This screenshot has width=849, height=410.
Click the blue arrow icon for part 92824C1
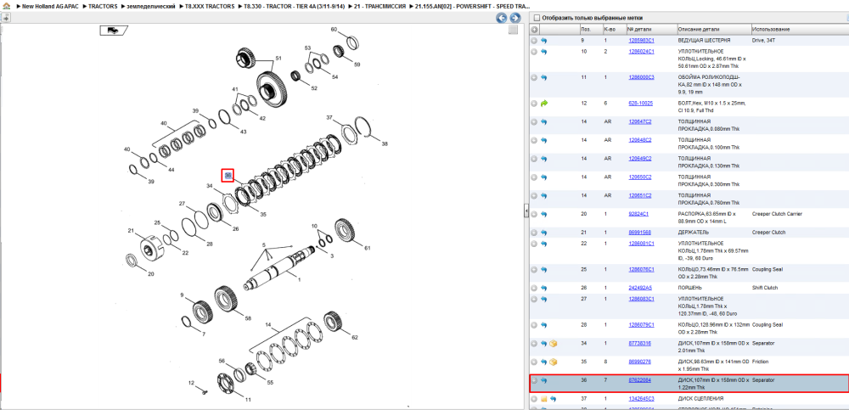(544, 214)
